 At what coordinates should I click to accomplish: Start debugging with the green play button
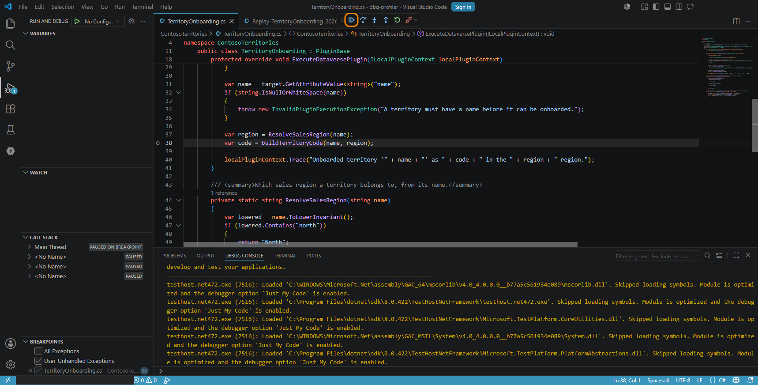pos(77,21)
